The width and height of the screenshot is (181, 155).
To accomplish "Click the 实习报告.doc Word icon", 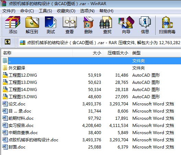I will (5, 125).
